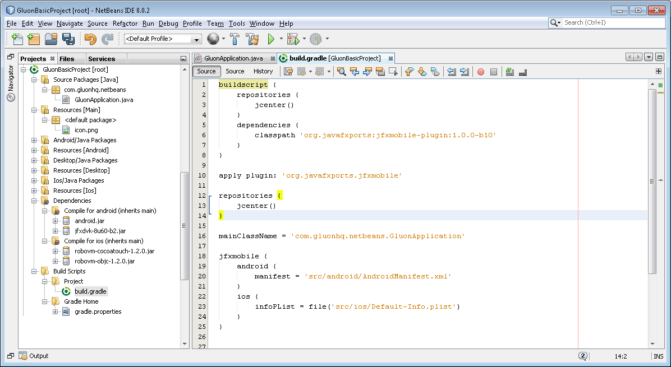This screenshot has height=367, width=671.
Task: Build the project with the hammer icon
Action: (235, 39)
